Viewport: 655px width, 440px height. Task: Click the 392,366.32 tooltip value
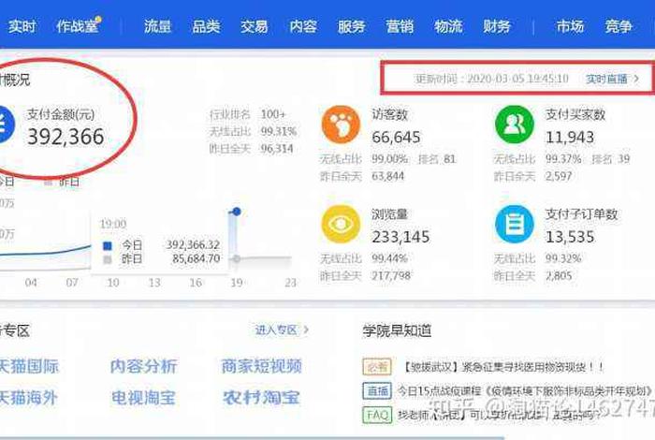(193, 244)
